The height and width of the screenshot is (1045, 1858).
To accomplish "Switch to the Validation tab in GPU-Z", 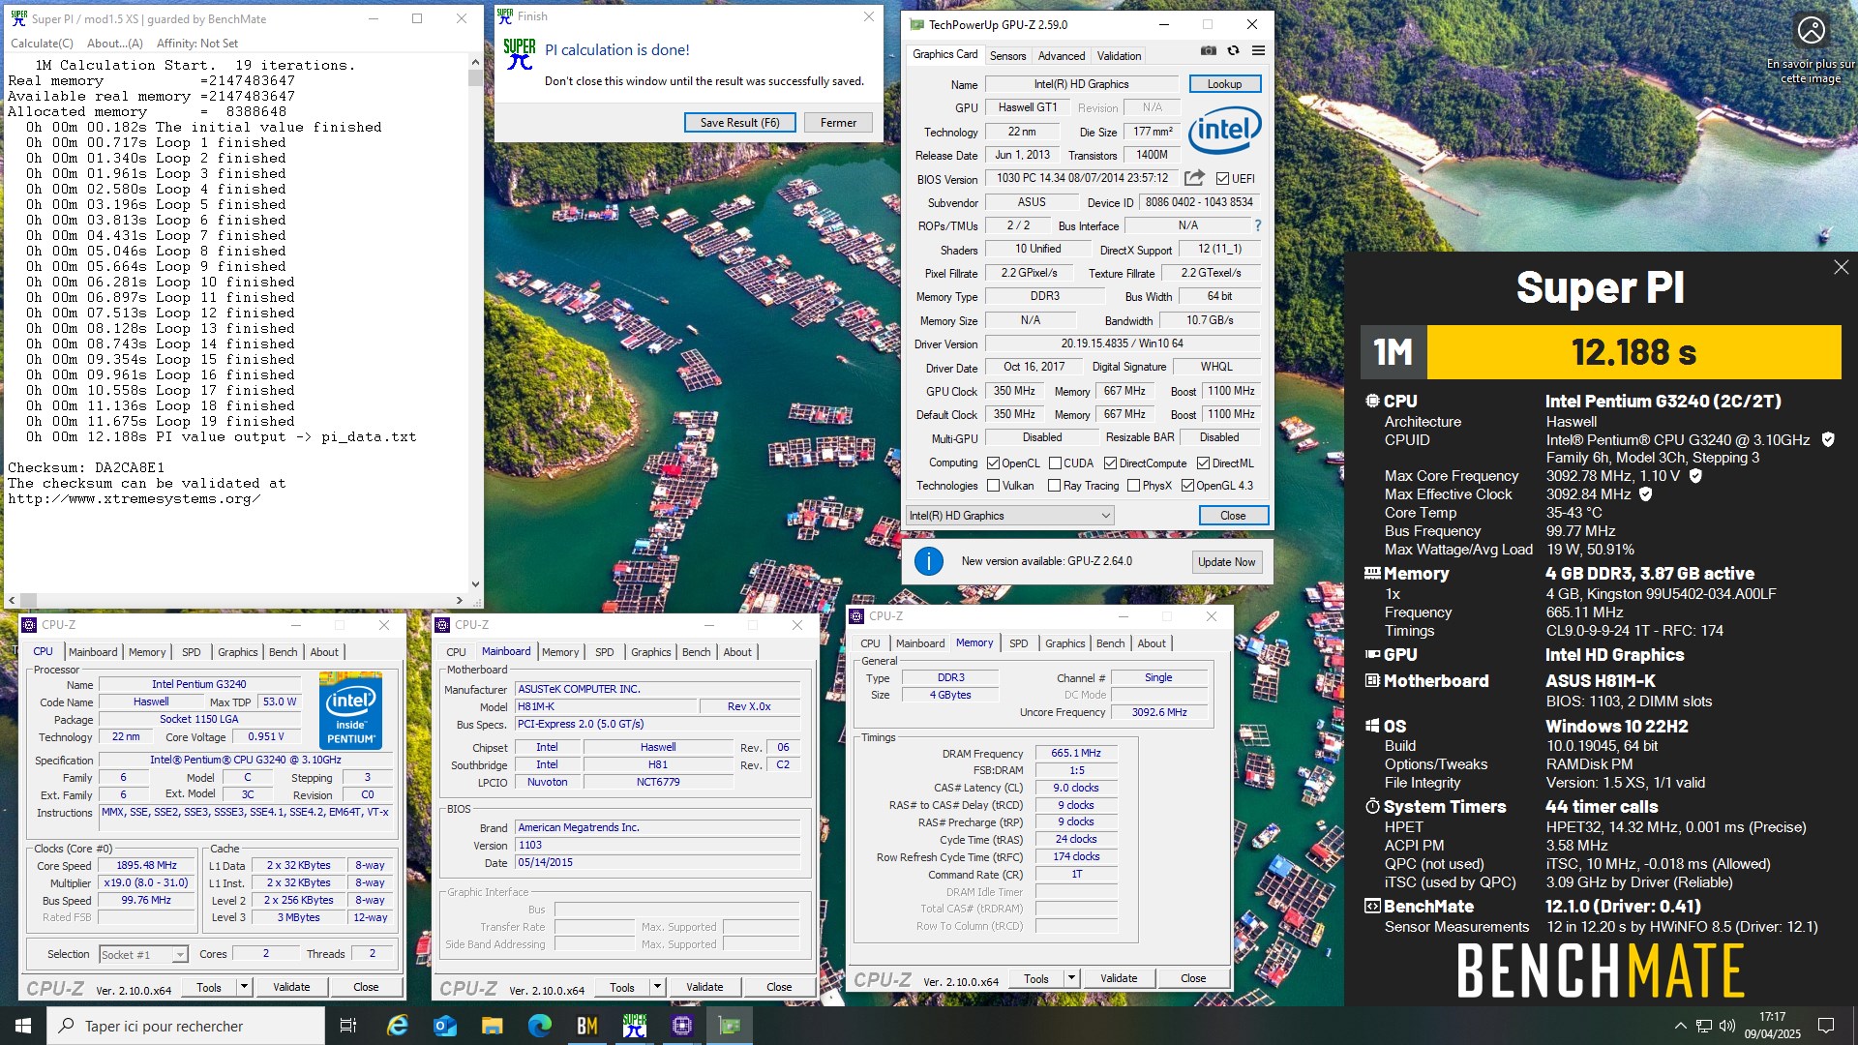I will (x=1119, y=56).
